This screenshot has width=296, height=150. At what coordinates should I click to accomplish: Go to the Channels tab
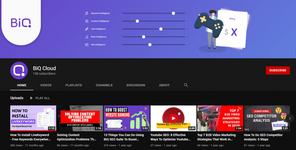coord(104,85)
